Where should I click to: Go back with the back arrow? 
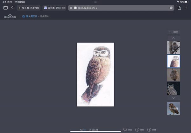(x=12, y=8)
